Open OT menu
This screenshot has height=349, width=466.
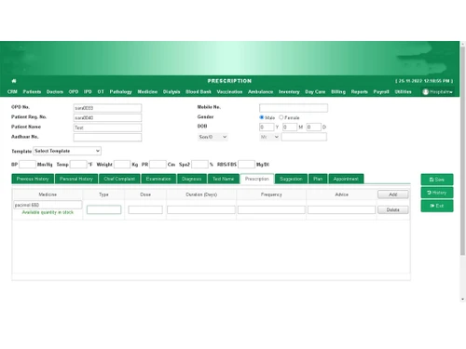(x=101, y=92)
